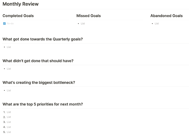Click heading What didn't get done

tap(38, 61)
